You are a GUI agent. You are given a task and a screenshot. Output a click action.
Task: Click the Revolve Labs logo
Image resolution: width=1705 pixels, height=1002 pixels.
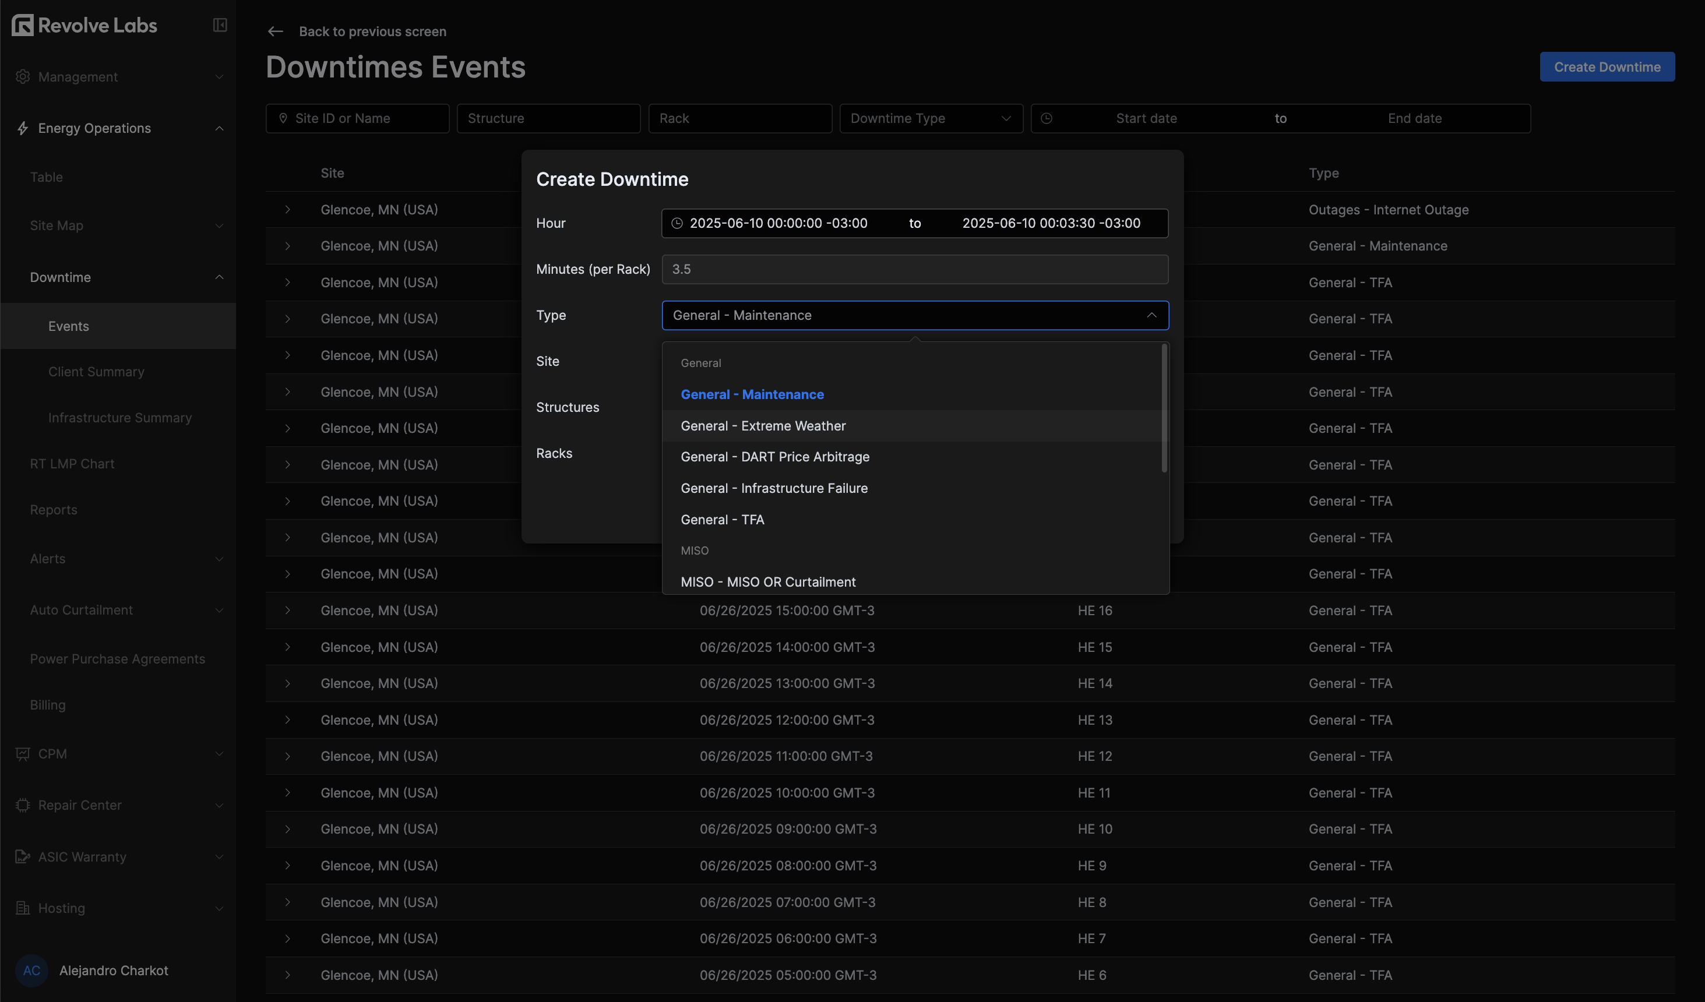pos(84,25)
